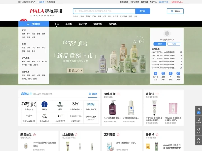Screen dimensions: 202x151
Task: Open 所有分类 hamburger menu
Action: coord(34,24)
